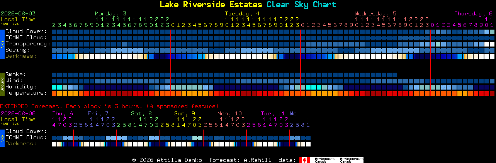Click the red midnight line between Wednesday and Thursday

430,63
